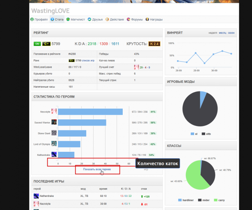Screen dimensions: 252x210
Task: Select the Стата tab
Action: [x=57, y=19]
